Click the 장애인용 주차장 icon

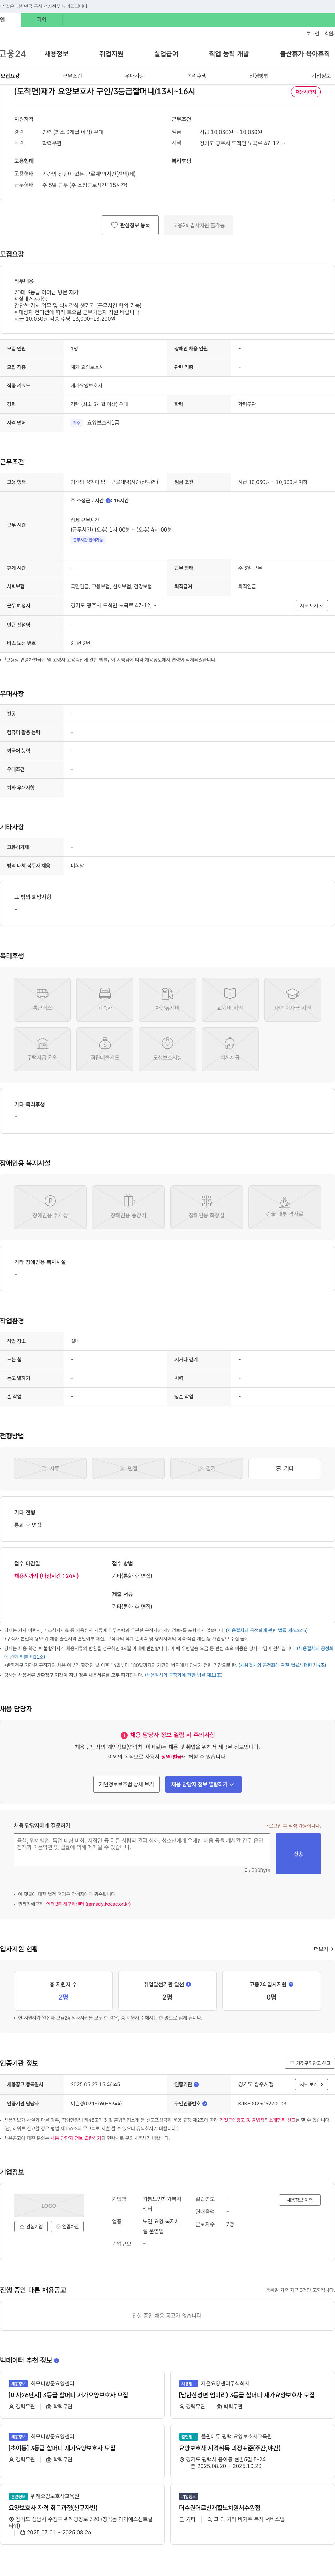pyautogui.click(x=50, y=1207)
